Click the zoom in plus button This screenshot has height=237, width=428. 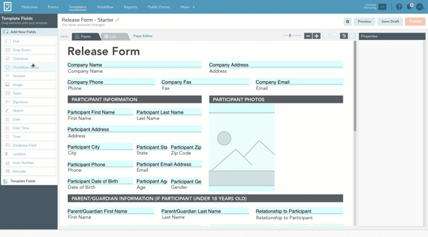[x=317, y=36]
